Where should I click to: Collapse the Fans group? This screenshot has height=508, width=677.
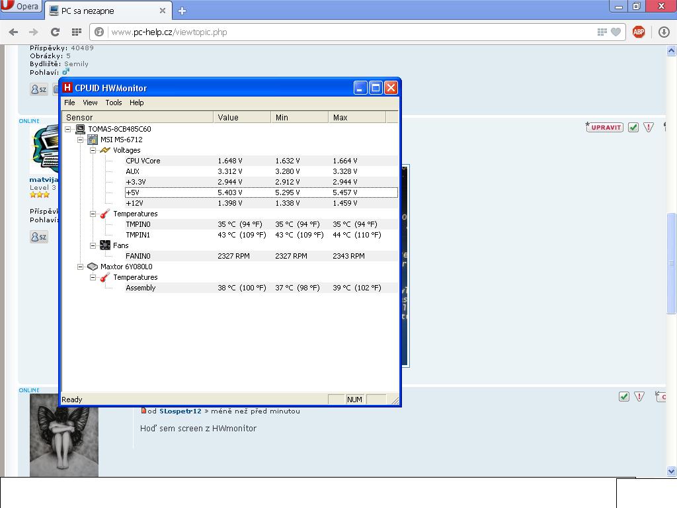tap(93, 245)
